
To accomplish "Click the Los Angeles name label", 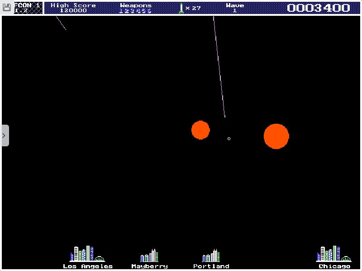I will (88, 266).
